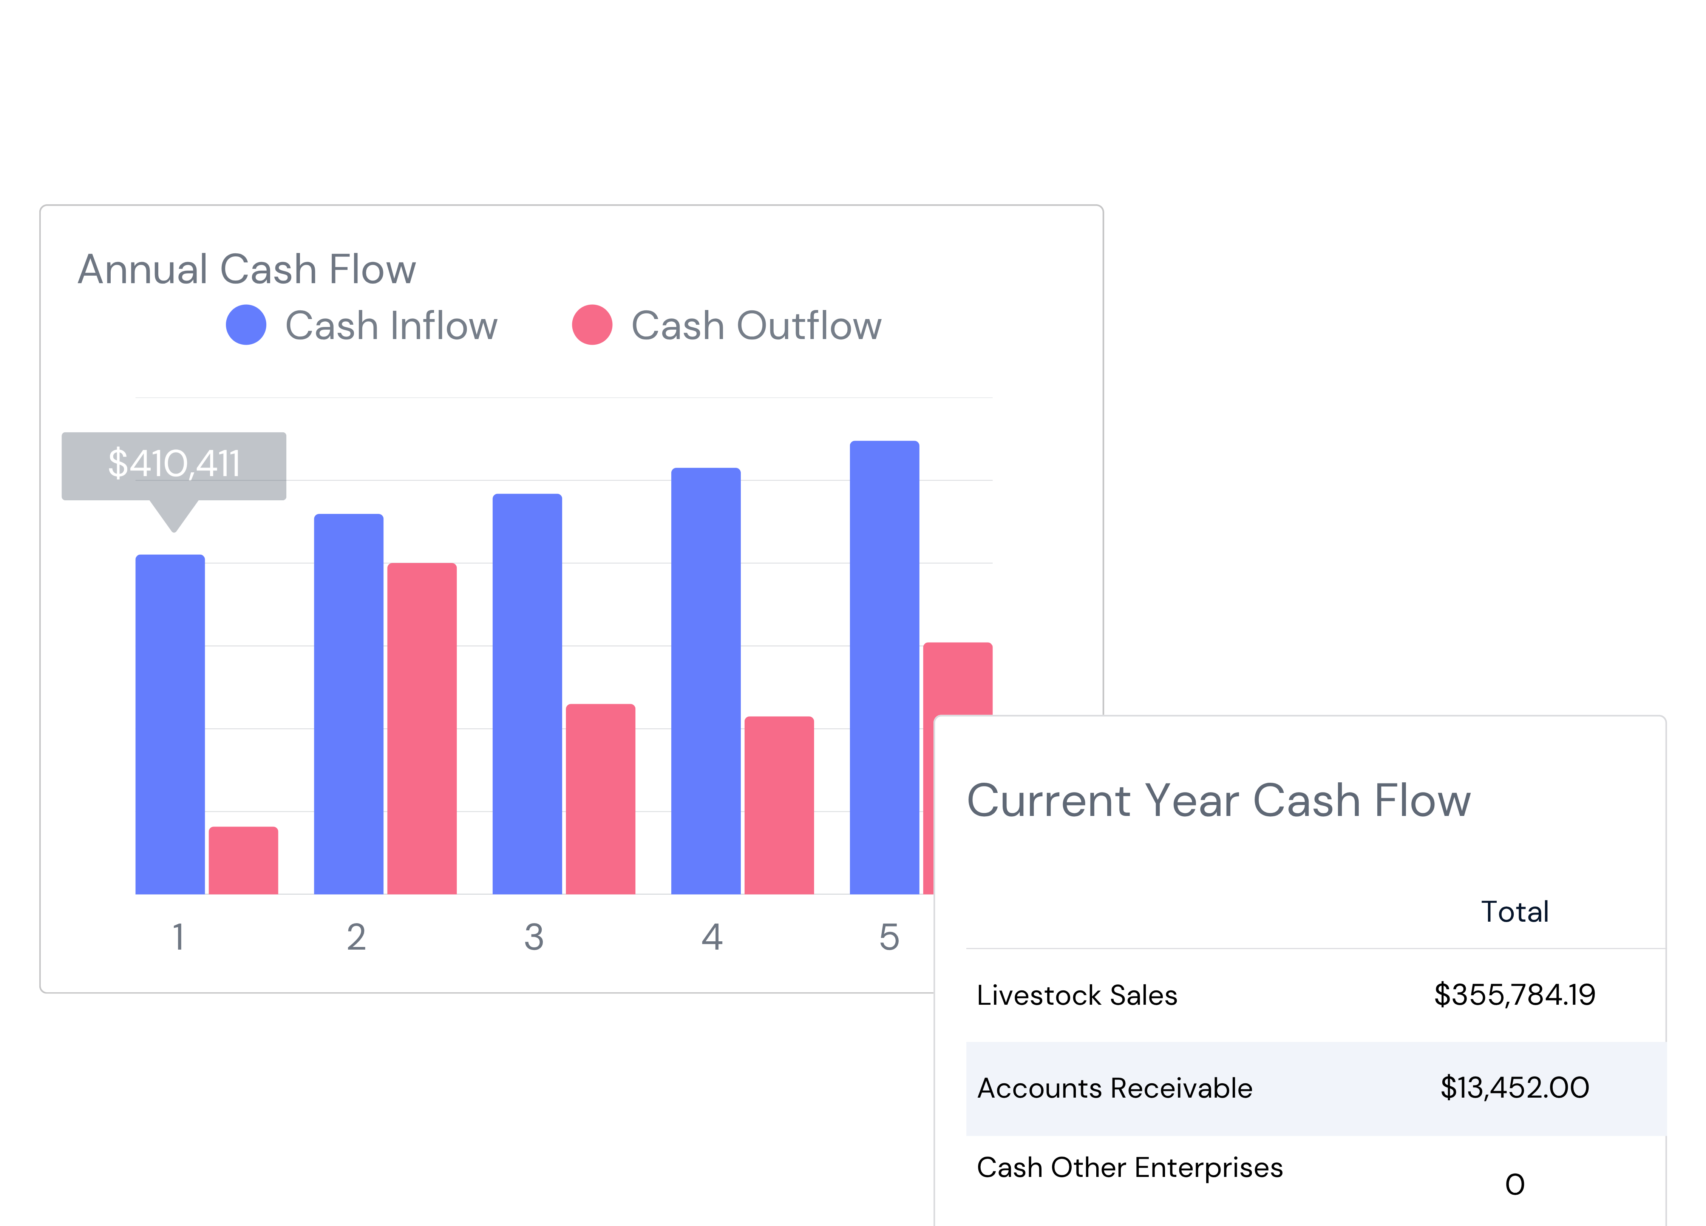The height and width of the screenshot is (1226, 1706).
Task: Select the Accounts Receivable row
Action: 1316,1089
